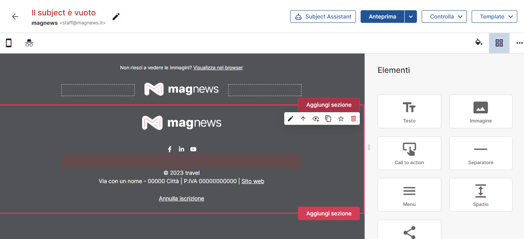This screenshot has height=239, width=524.
Task: Open the Subject Assistant
Action: point(323,17)
